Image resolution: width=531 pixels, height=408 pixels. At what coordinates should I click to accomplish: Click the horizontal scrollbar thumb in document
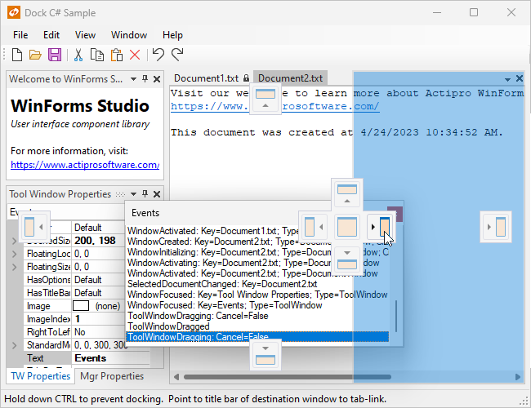pyautogui.click(x=288, y=376)
